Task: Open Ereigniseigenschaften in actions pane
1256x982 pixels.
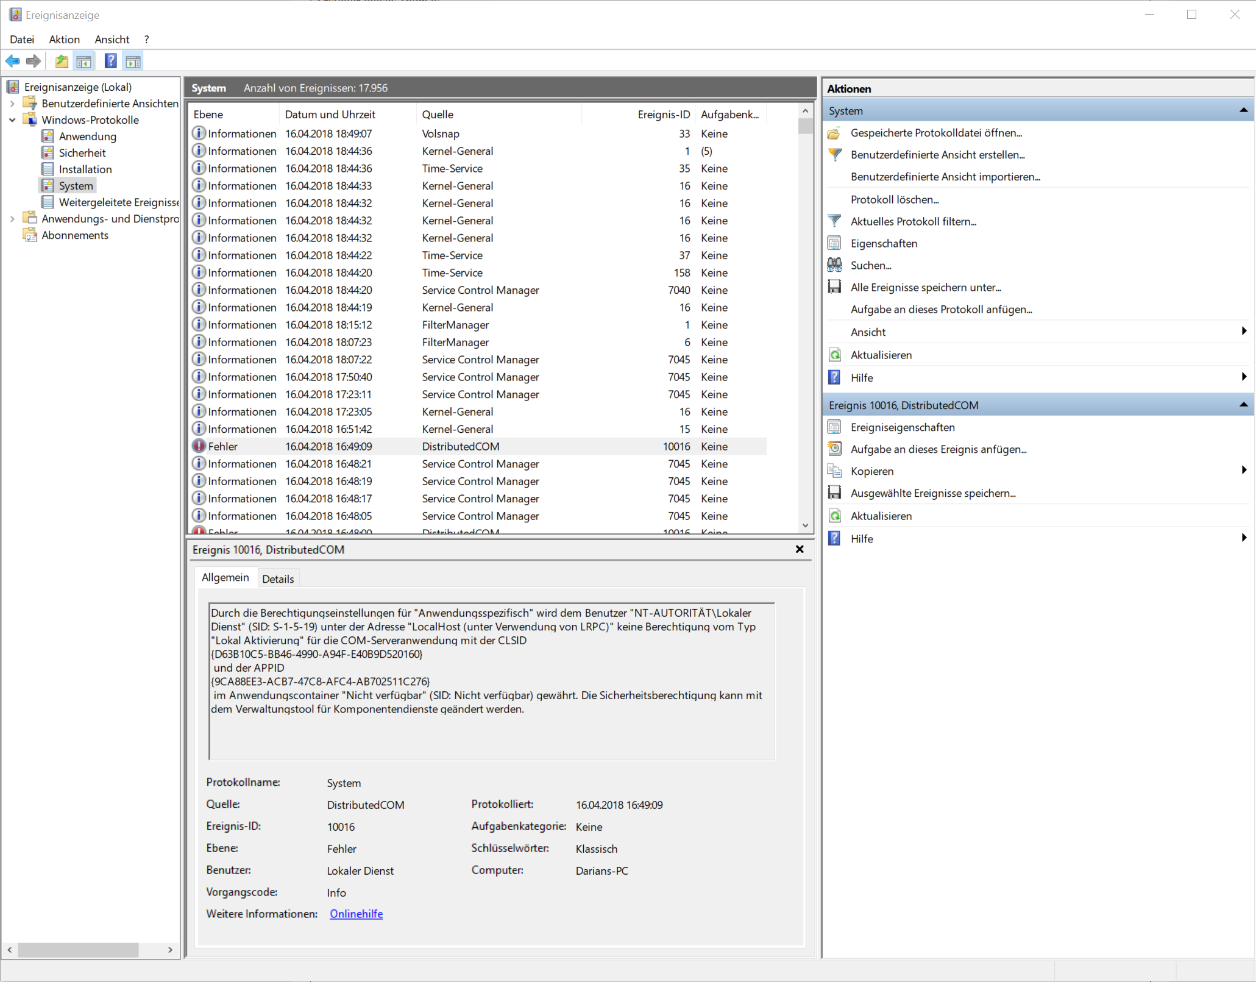Action: [x=902, y=427]
